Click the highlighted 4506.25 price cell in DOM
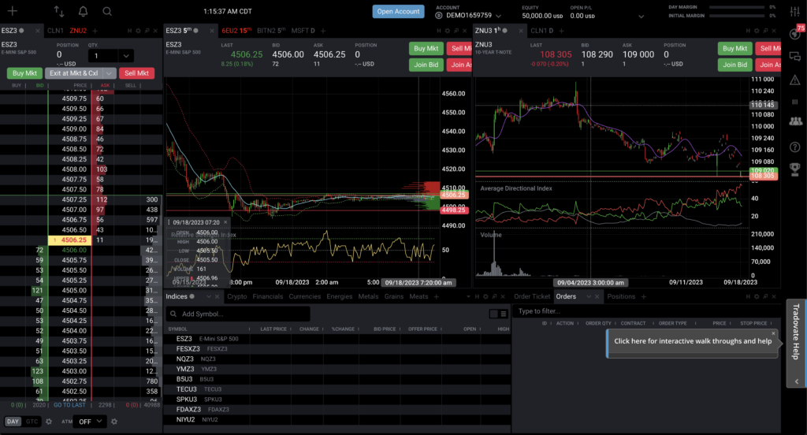The height and width of the screenshot is (435, 807). (x=70, y=240)
